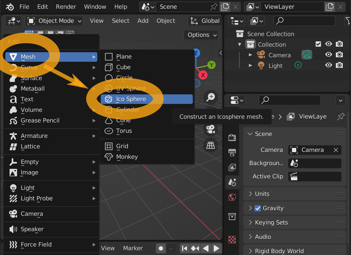The height and width of the screenshot is (255, 351).
Task: Click the new view layer icon
Action: (x=330, y=7)
